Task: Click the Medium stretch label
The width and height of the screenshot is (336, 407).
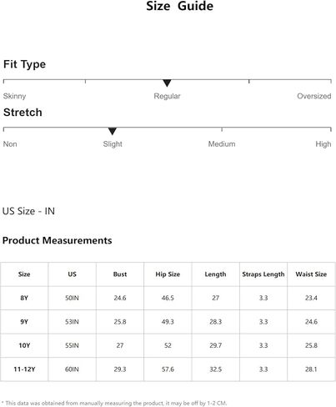Action: click(x=222, y=144)
